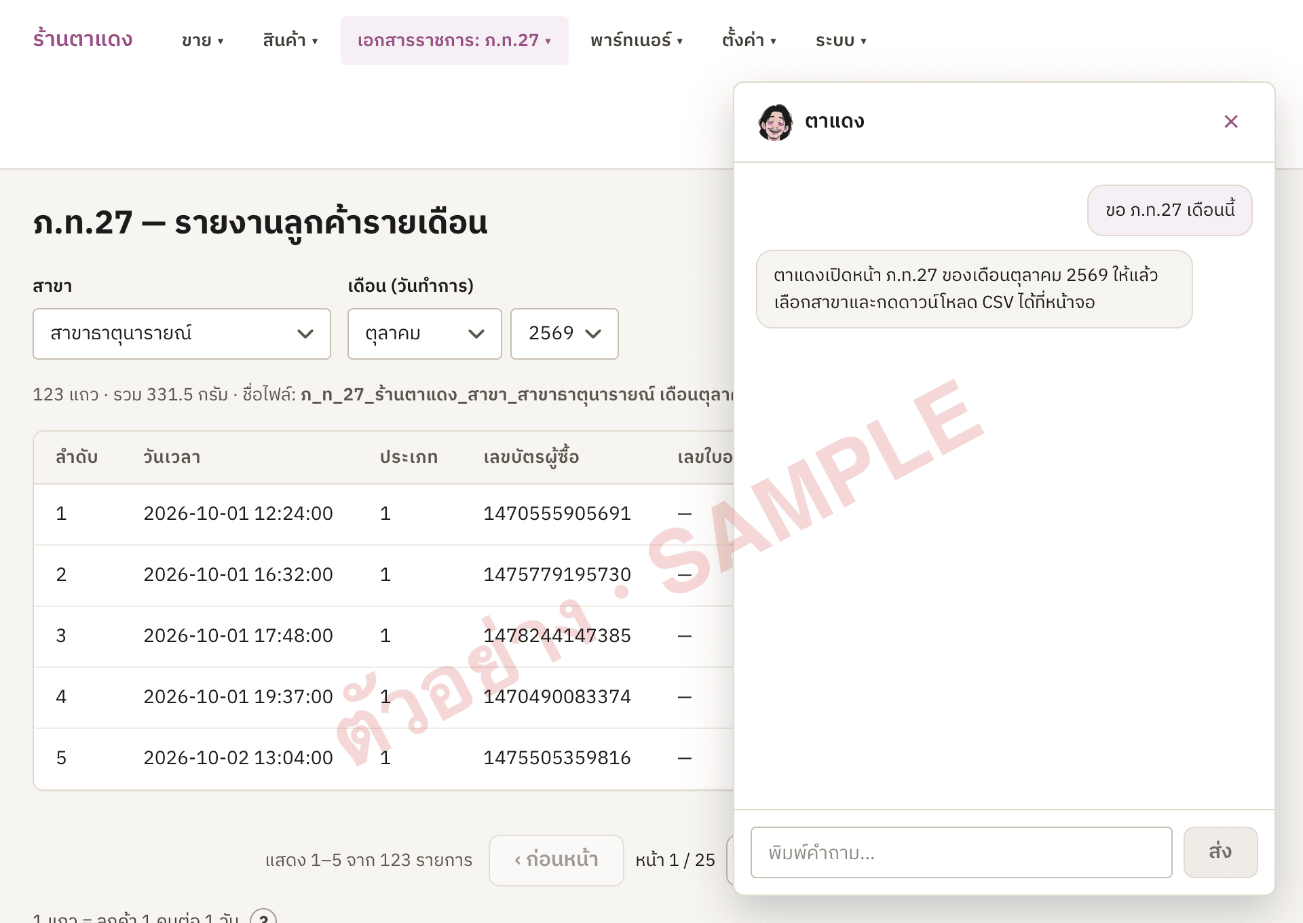Click buyer ID 1470555905691
Image resolution: width=1303 pixels, height=923 pixels.
coord(557,514)
